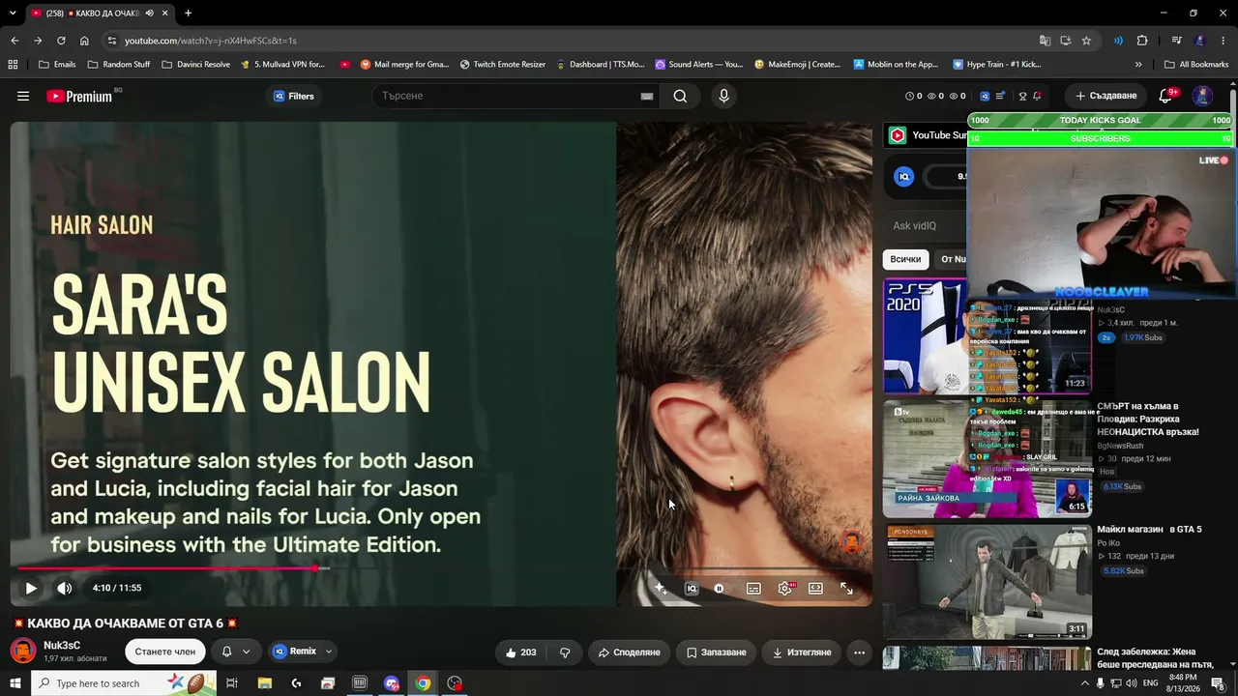Click the vidIQ Remix button
This screenshot has width=1238, height=696.
(x=295, y=652)
